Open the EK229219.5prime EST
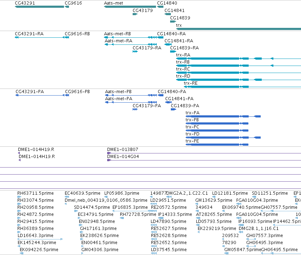Screen dimensions: 301x255 [199, 232]
